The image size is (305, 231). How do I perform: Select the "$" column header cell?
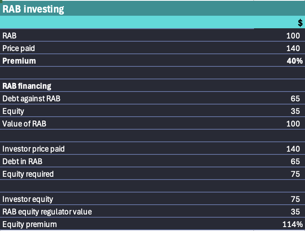point(300,23)
